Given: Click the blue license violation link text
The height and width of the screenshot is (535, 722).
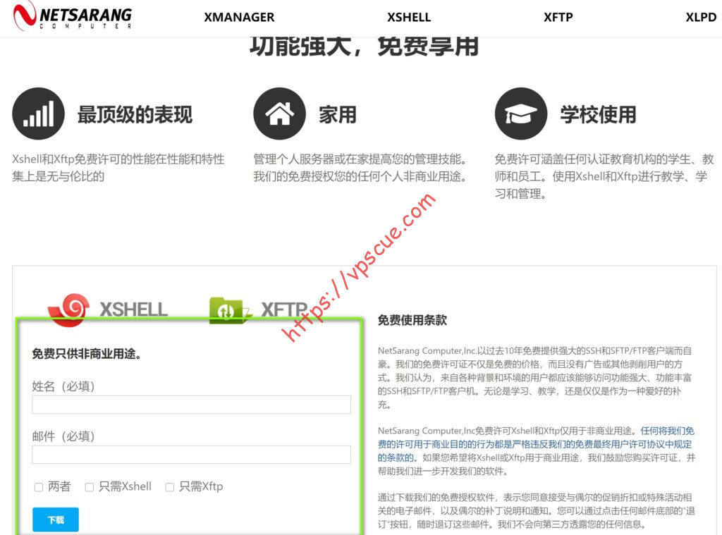Looking at the screenshot, I should (x=535, y=444).
